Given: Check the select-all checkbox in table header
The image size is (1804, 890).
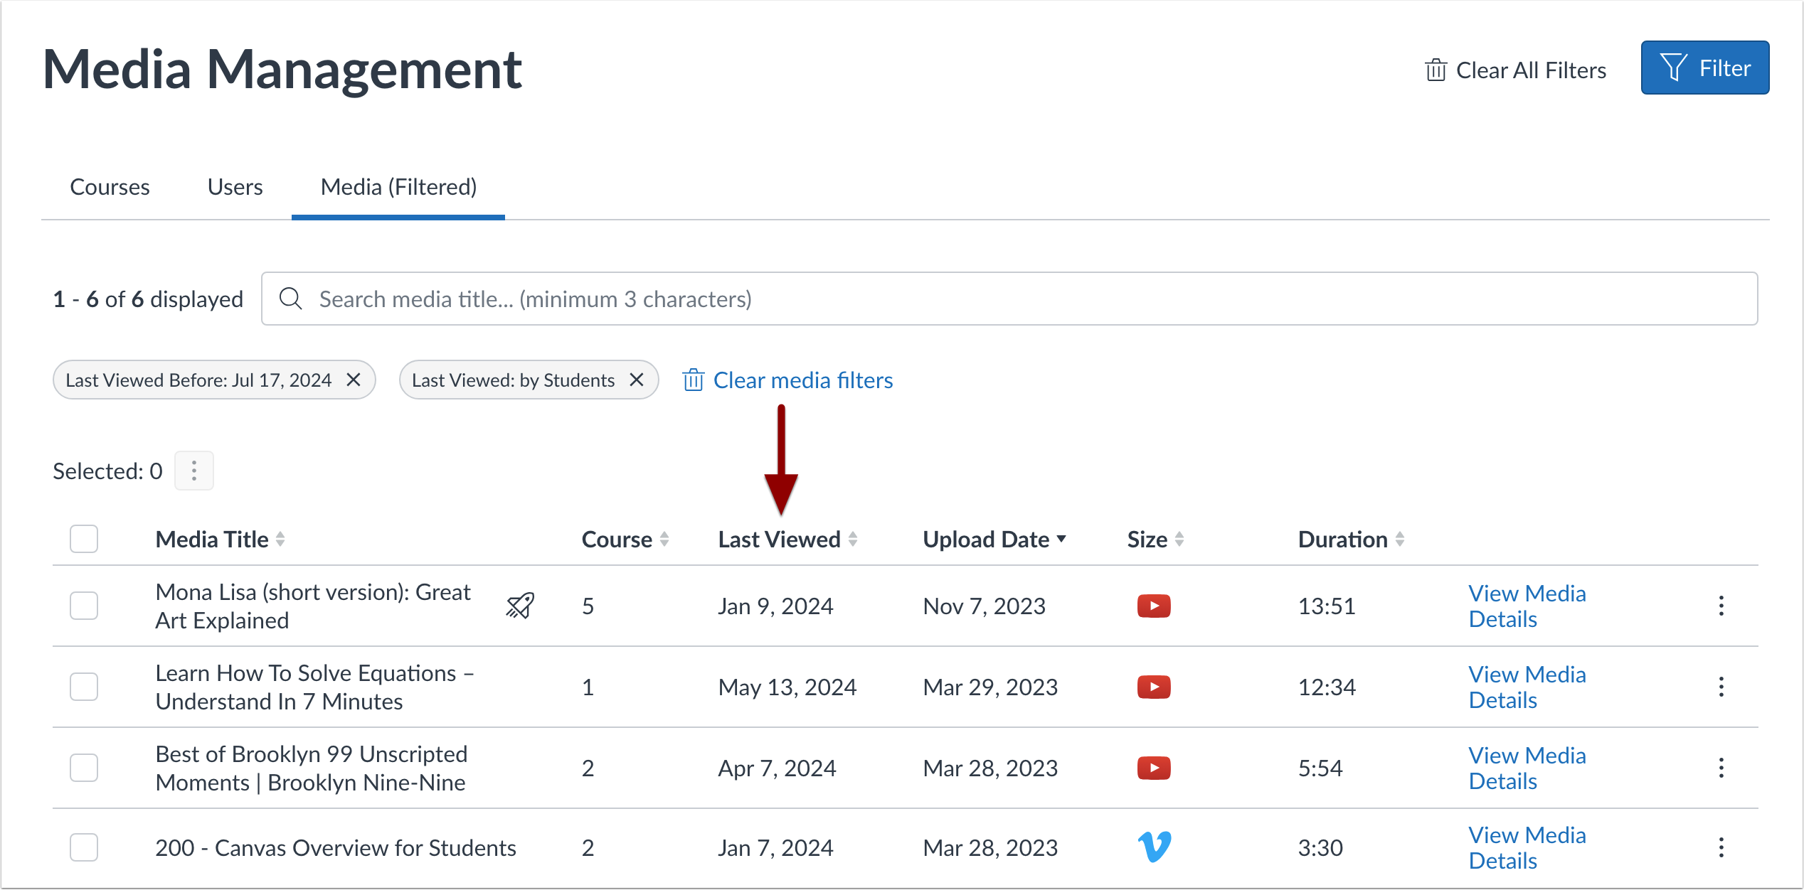Looking at the screenshot, I should [84, 539].
